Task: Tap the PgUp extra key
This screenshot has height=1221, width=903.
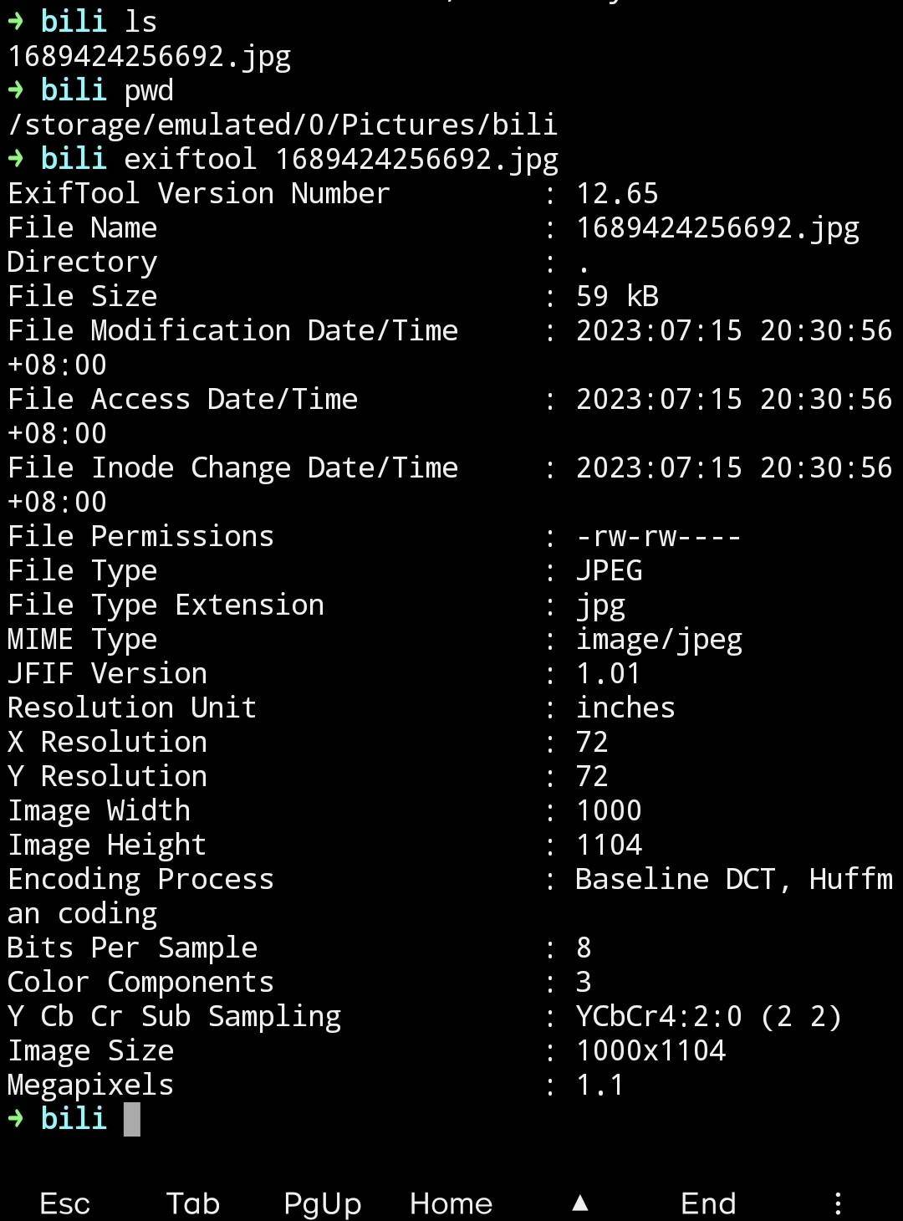Action: (323, 1204)
